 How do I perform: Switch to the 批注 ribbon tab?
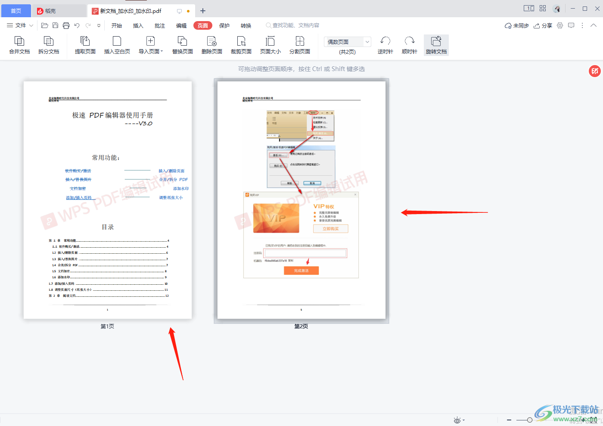click(160, 26)
